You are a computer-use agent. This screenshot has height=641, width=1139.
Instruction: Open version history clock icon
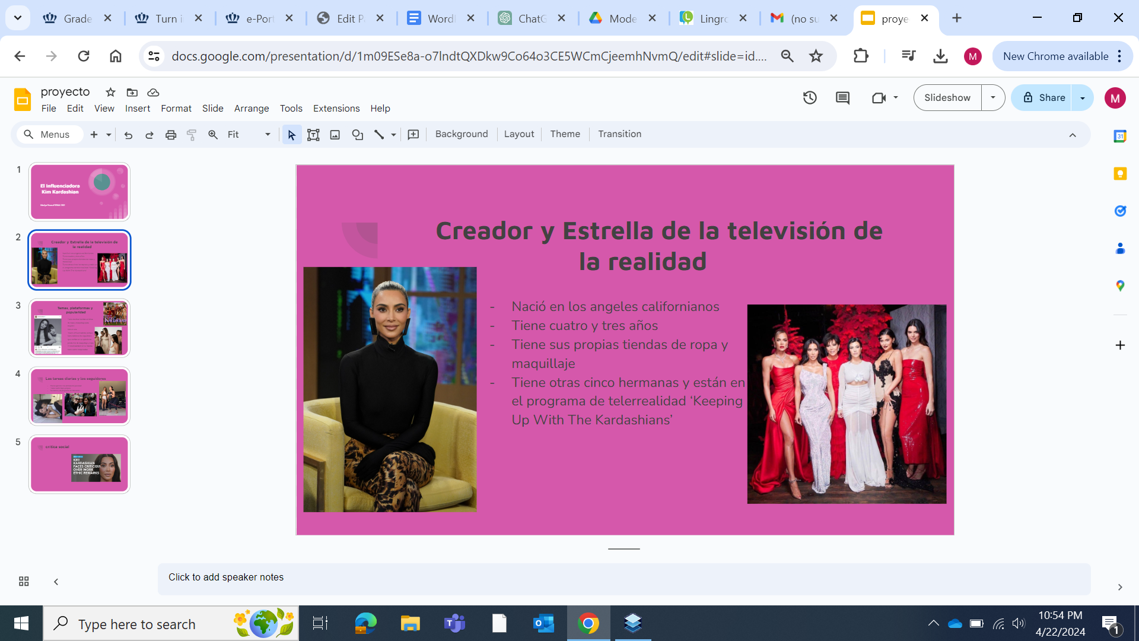pos(810,98)
